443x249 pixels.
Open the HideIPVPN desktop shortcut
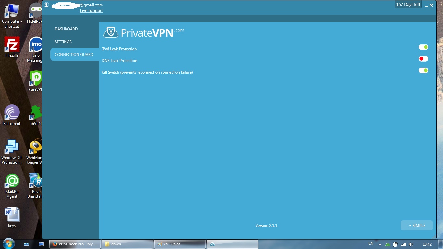coord(35,13)
